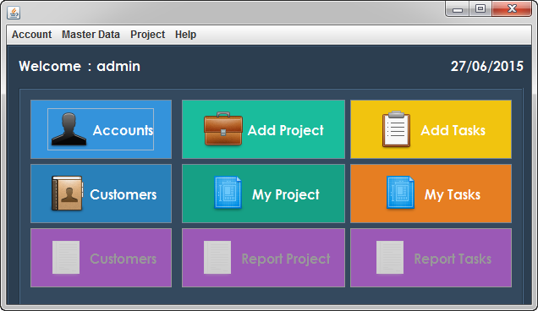Click the Welcome : admin text
The height and width of the screenshot is (311, 538).
coord(80,66)
